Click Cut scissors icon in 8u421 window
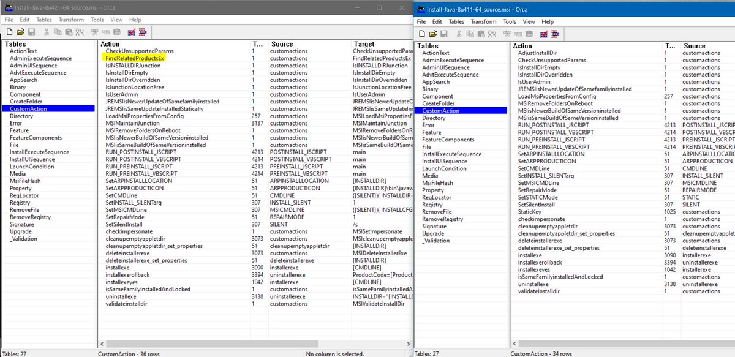This screenshot has width=735, height=357. coord(47,31)
